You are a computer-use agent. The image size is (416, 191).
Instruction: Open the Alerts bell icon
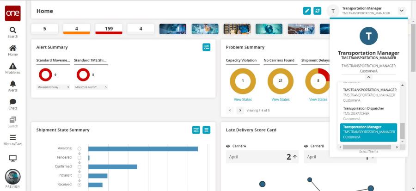pyautogui.click(x=13, y=86)
